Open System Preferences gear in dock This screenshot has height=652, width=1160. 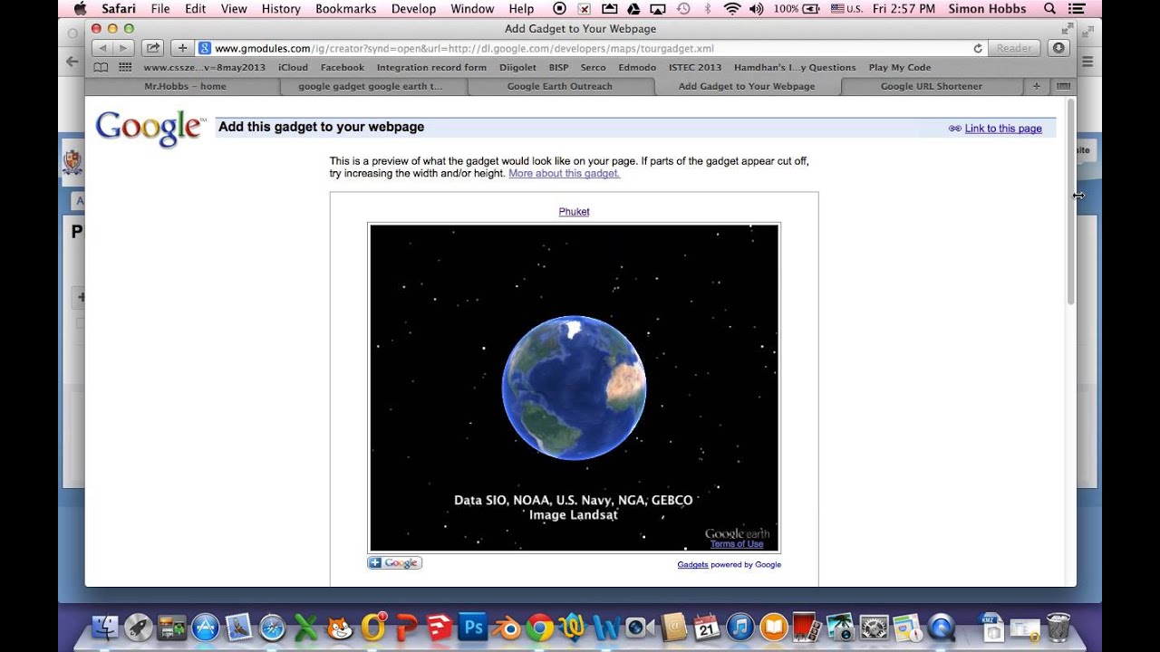click(874, 627)
